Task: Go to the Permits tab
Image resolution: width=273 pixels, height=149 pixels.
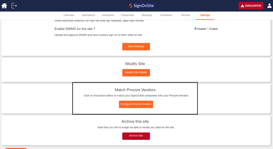Action: tap(185, 15)
